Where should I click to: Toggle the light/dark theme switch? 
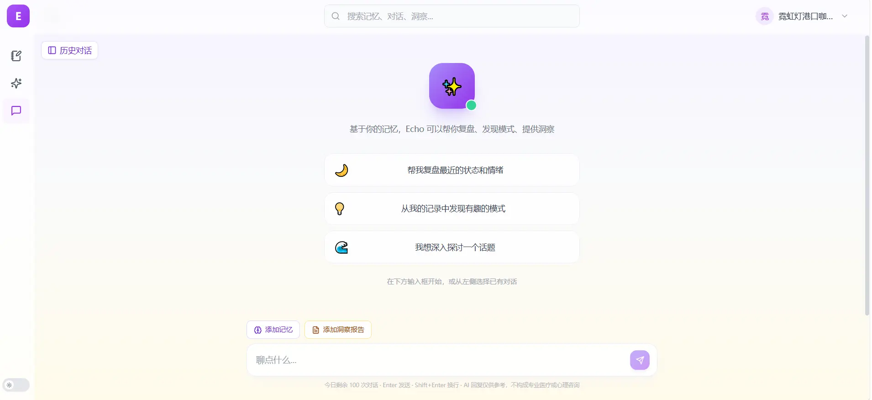click(16, 385)
